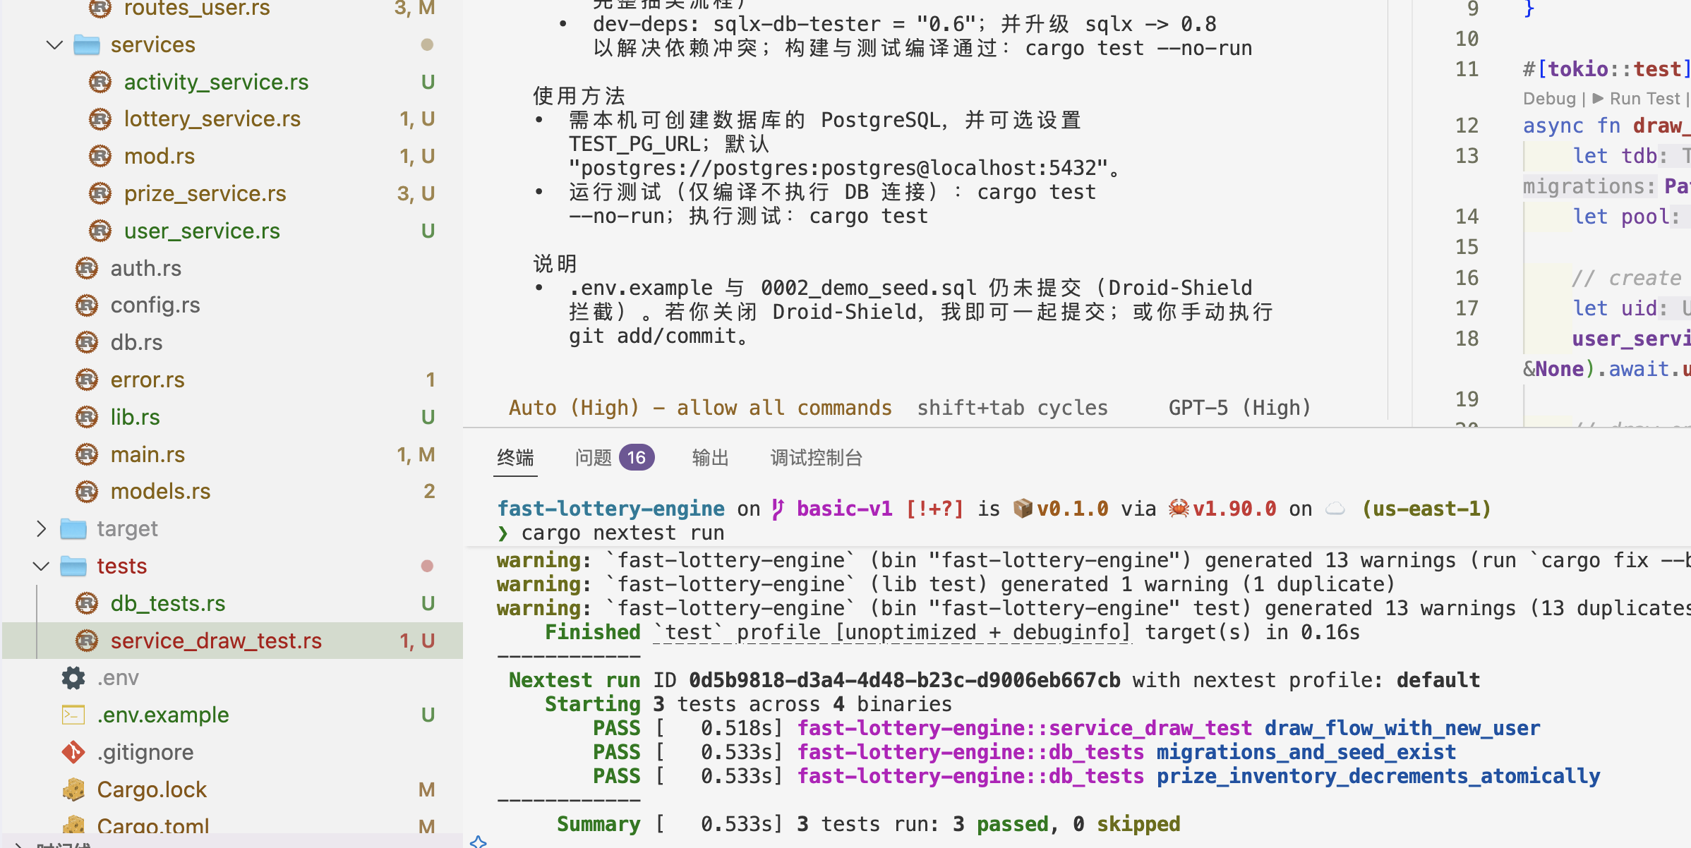Open the 输出 output tab

(710, 458)
